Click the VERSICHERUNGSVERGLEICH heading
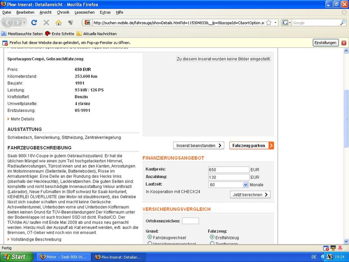Screen dimensions: 349x262 (x=177, y=209)
